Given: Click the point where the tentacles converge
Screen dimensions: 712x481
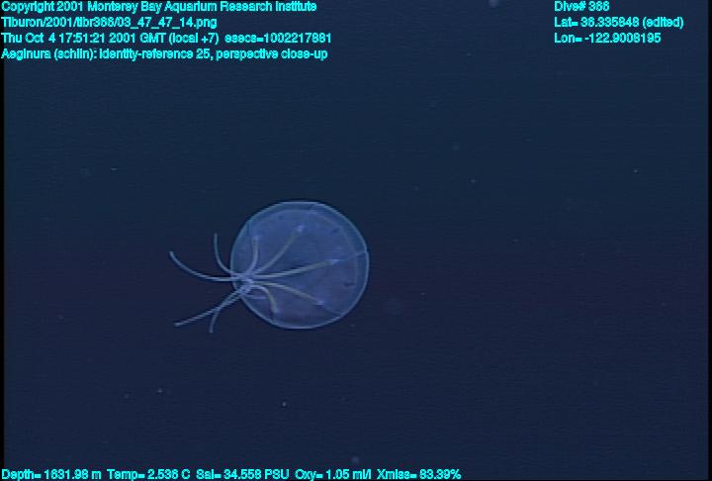Looking at the screenshot, I should (x=252, y=287).
